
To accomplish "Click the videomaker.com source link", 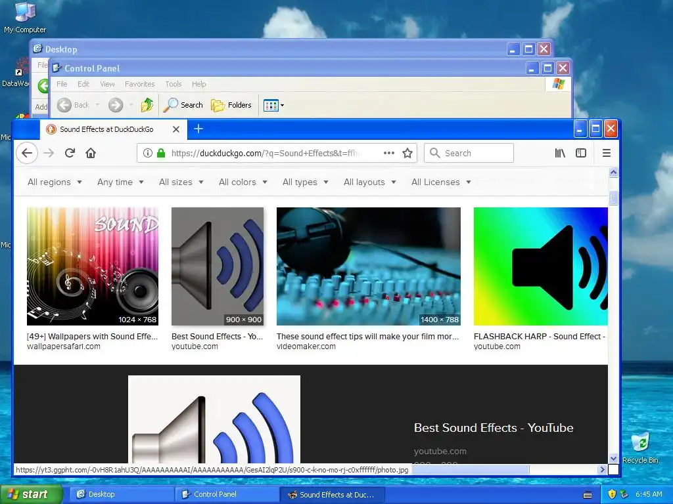I will click(x=306, y=346).
